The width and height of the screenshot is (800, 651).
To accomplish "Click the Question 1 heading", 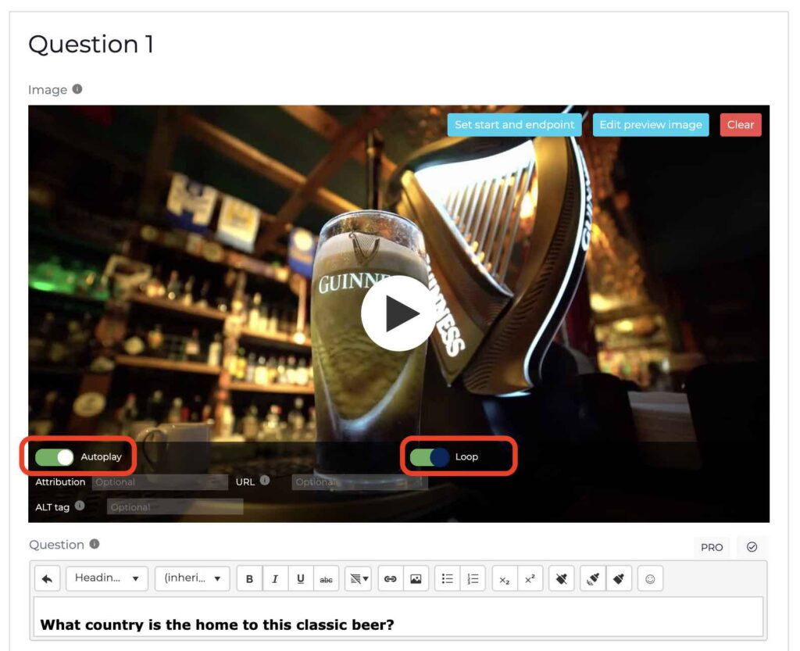I will [91, 44].
